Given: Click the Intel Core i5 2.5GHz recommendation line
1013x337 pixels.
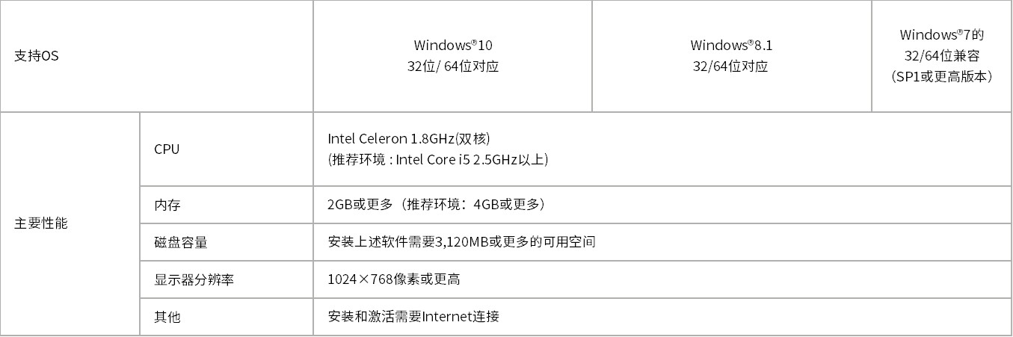Looking at the screenshot, I should click(438, 160).
